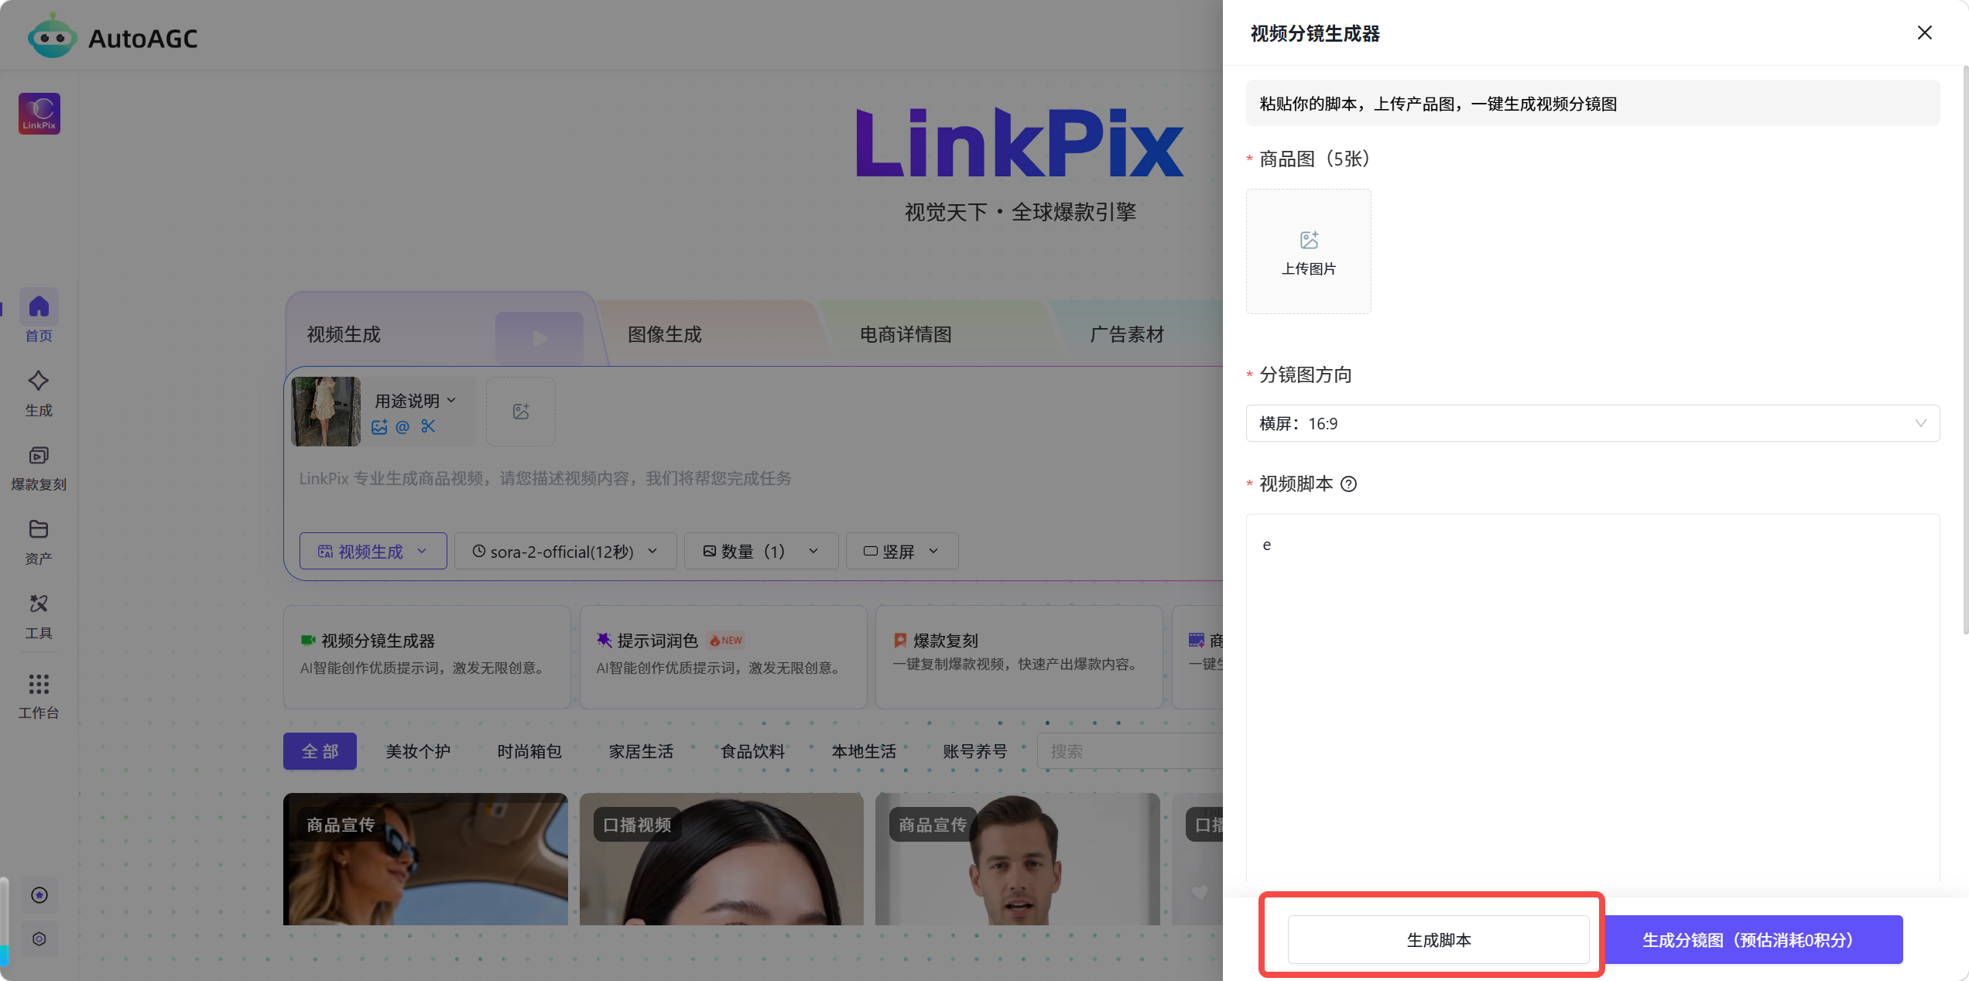Expand the 用途说明 dropdown

click(416, 401)
